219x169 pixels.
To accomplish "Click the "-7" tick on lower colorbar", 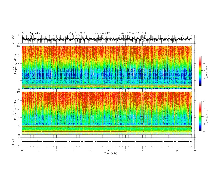I will point(204,131).
